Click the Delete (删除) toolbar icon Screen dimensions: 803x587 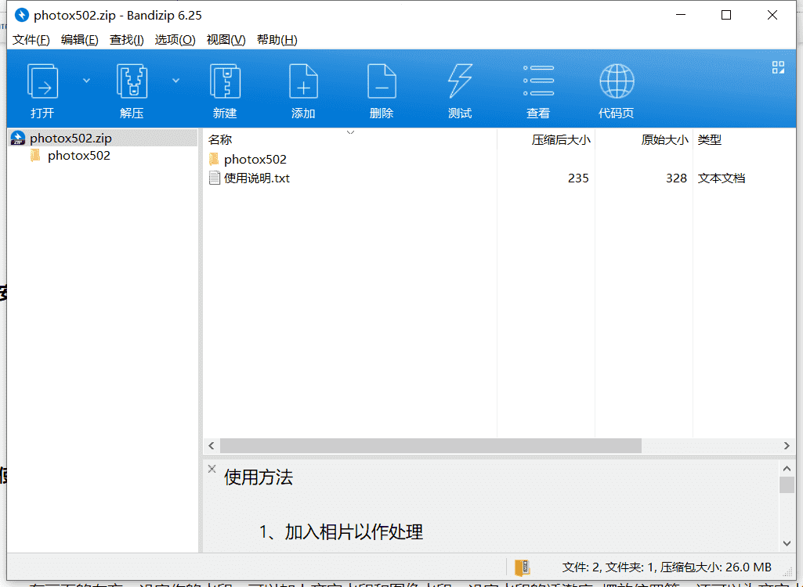coord(382,81)
